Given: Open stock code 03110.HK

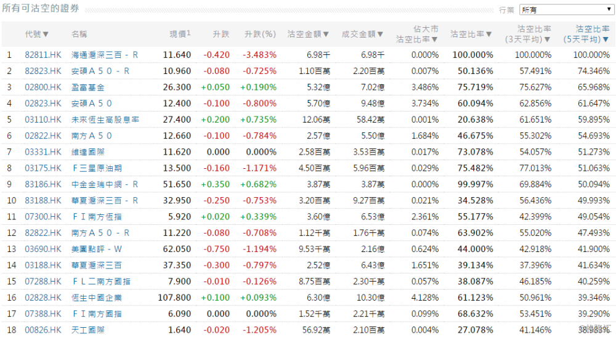Looking at the screenshot, I should (x=43, y=120).
